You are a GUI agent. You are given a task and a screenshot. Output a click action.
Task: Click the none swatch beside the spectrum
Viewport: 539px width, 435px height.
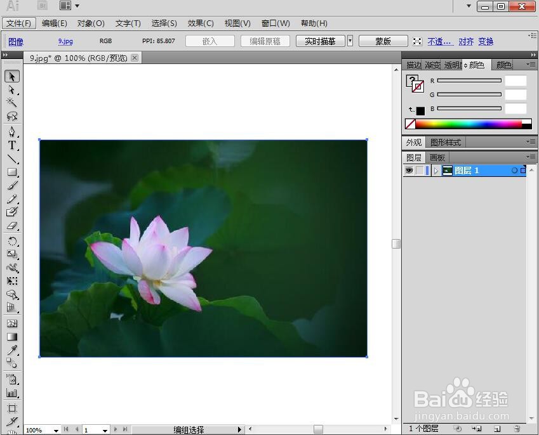[410, 124]
